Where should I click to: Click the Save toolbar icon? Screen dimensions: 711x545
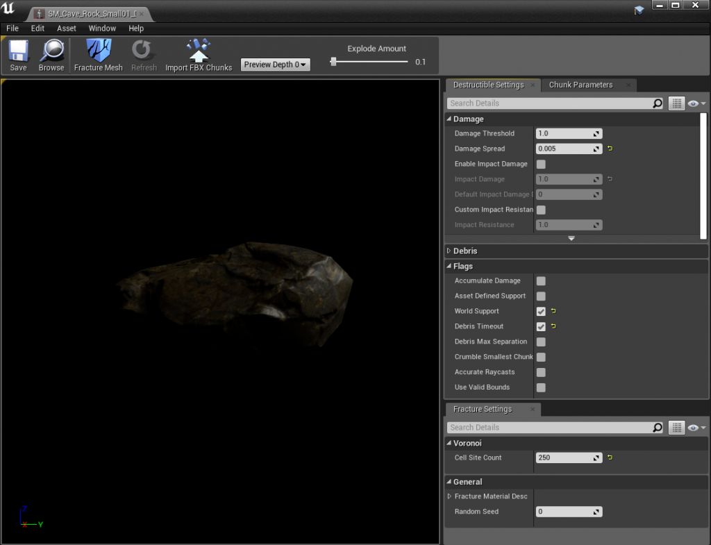19,51
